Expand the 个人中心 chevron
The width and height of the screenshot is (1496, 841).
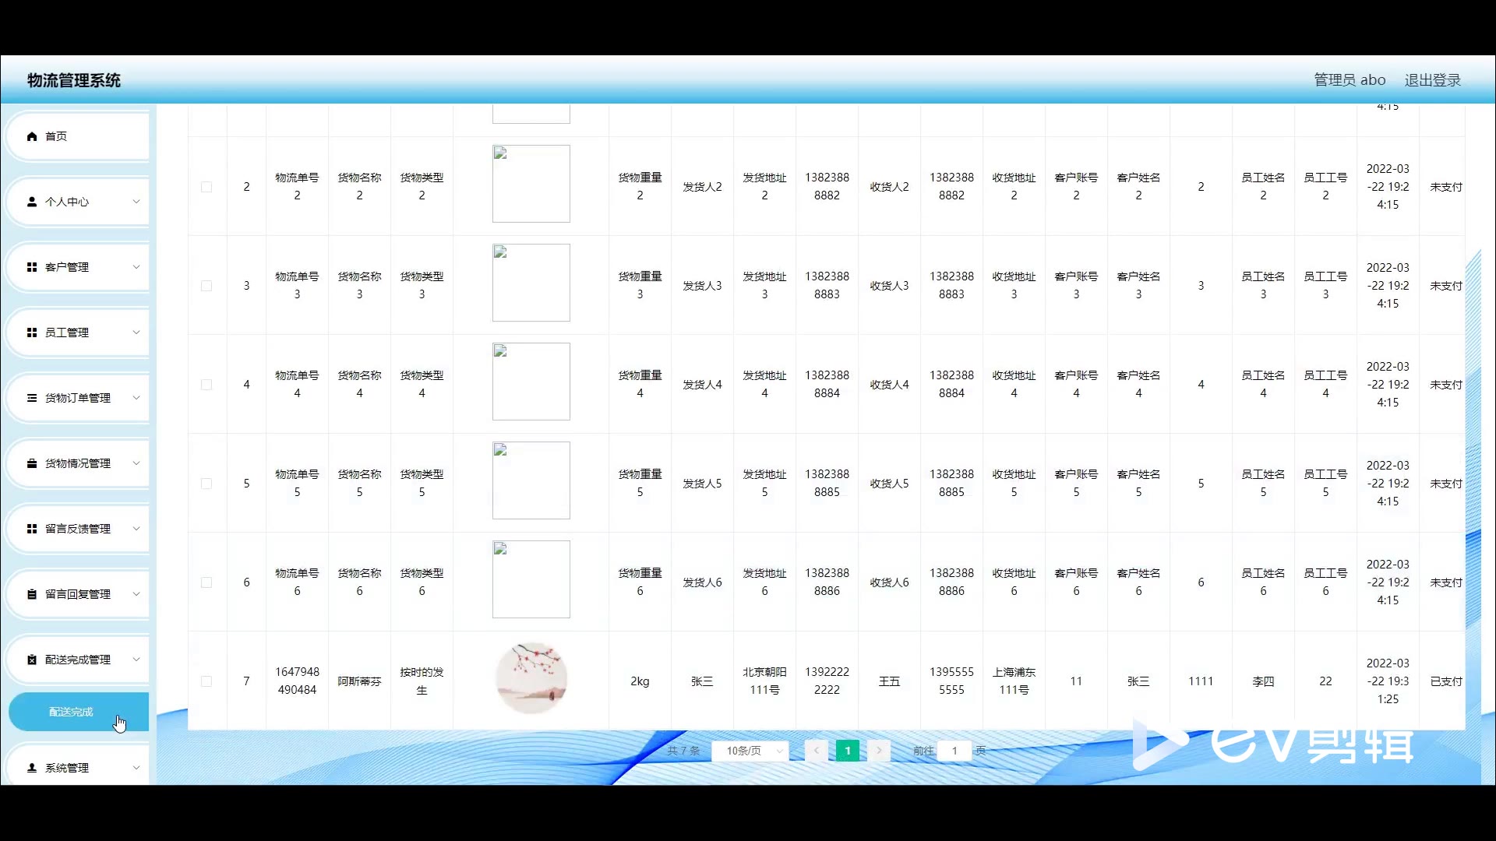coord(136,202)
